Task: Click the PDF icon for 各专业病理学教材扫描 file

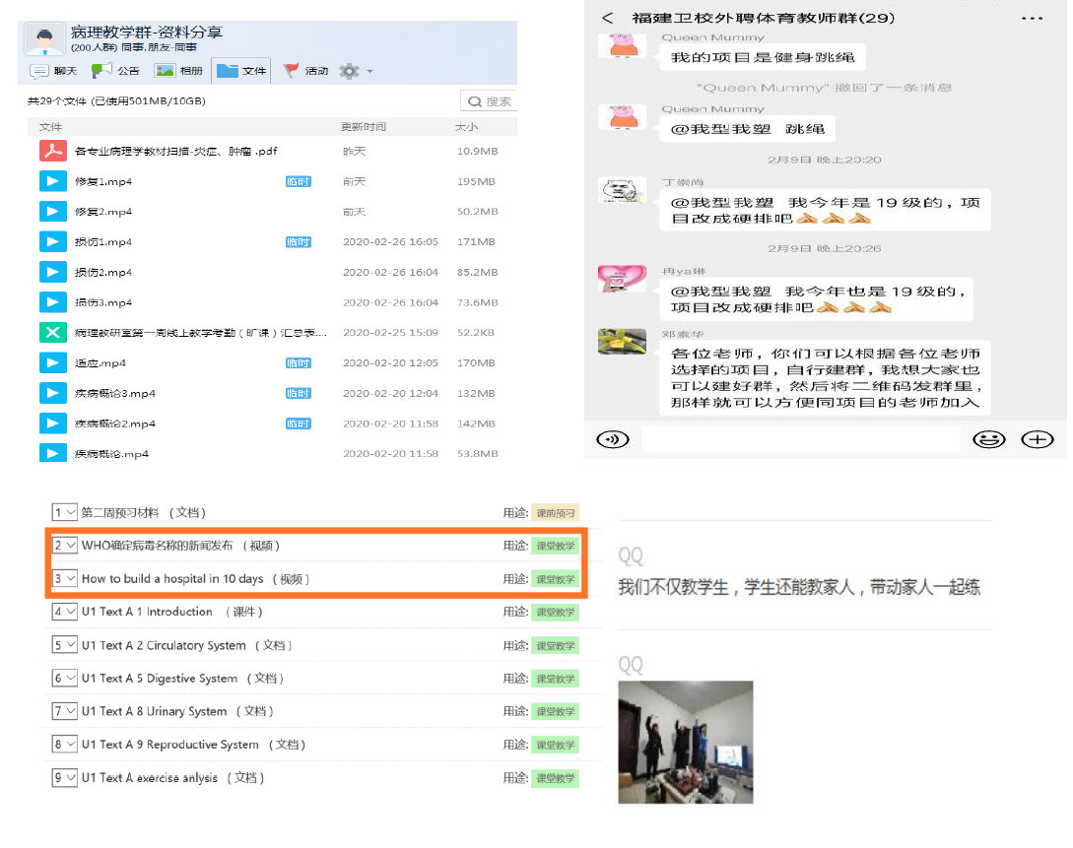Action: 51,151
